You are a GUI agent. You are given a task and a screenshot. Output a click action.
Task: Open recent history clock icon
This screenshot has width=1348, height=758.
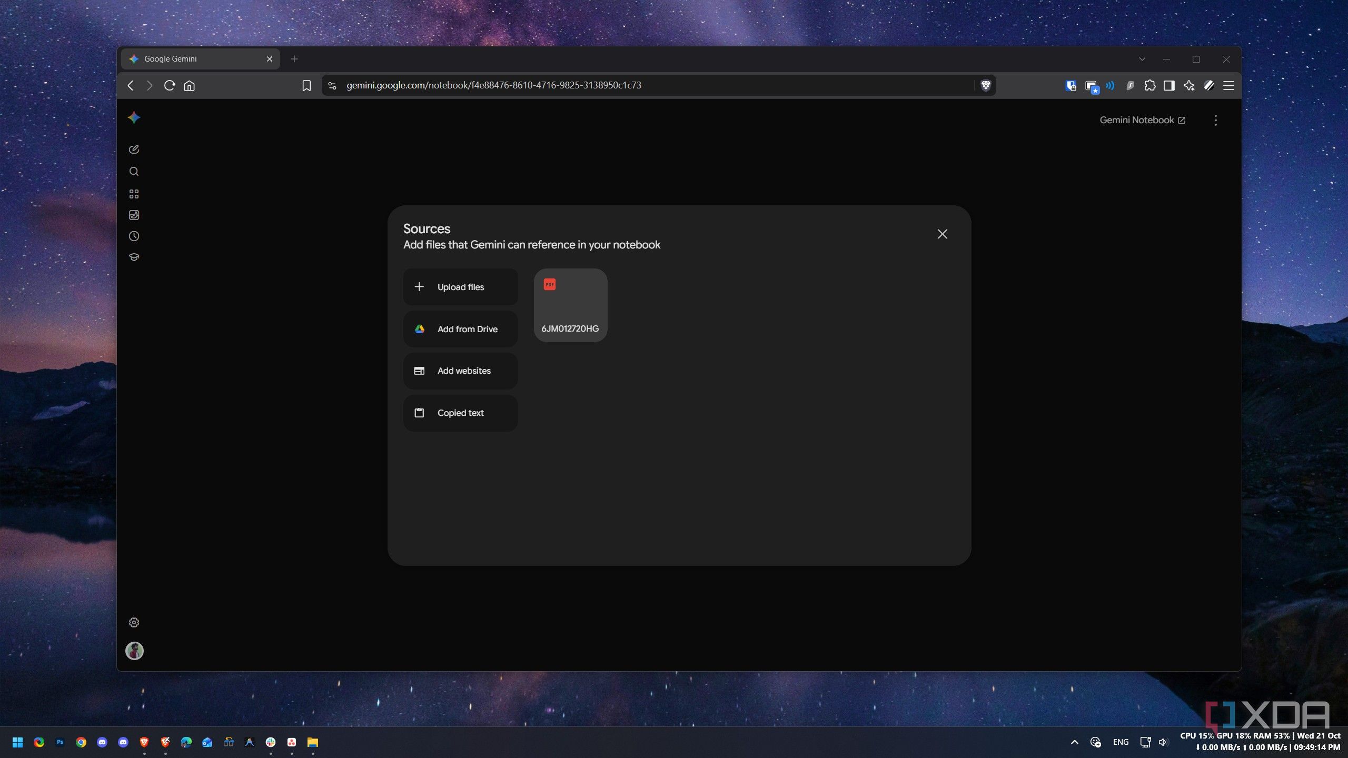(x=134, y=236)
